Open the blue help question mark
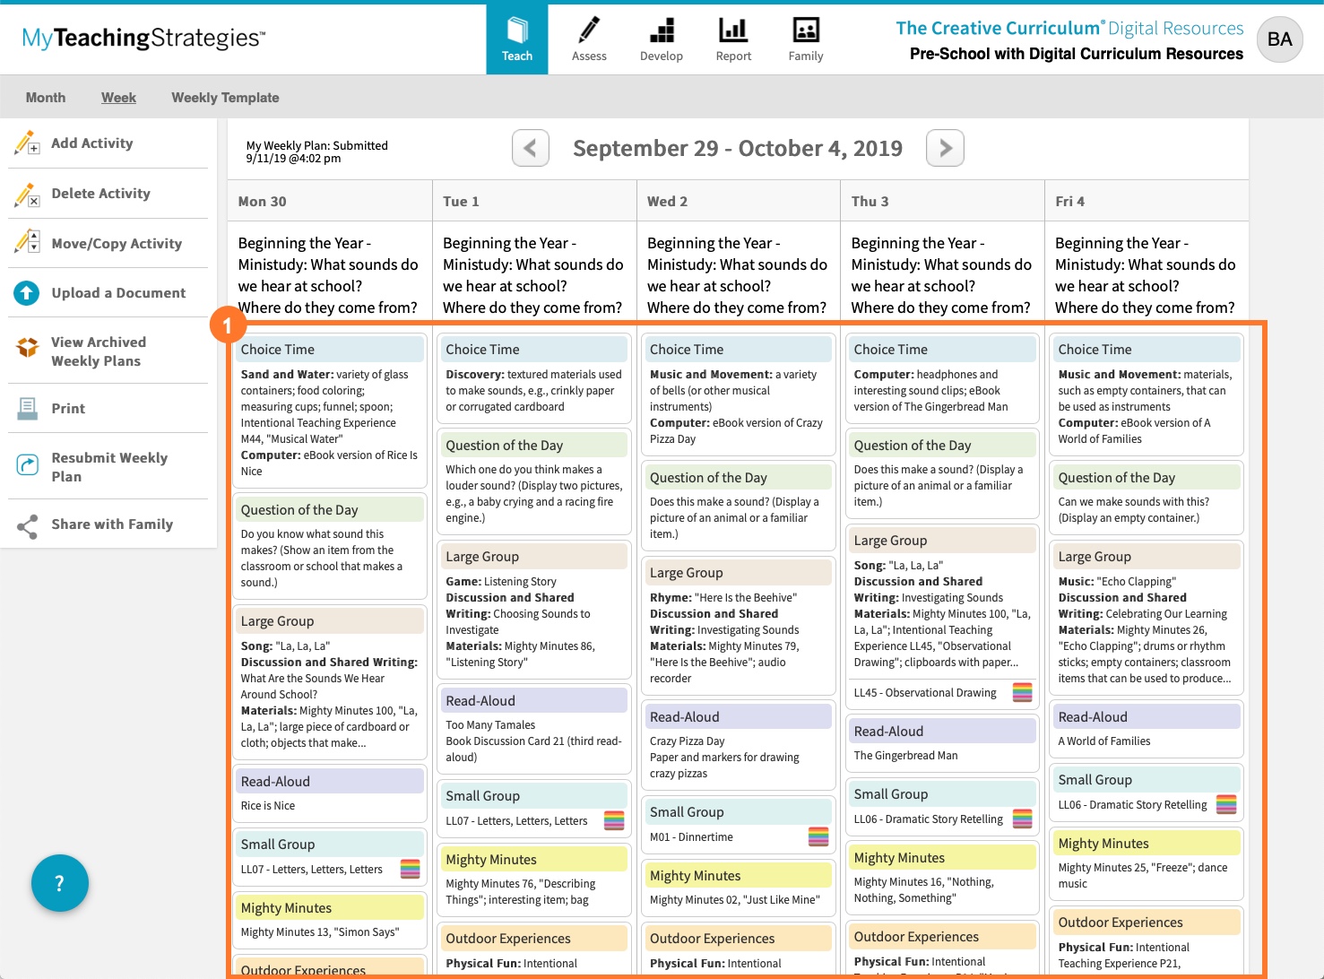This screenshot has width=1324, height=979. click(x=60, y=883)
